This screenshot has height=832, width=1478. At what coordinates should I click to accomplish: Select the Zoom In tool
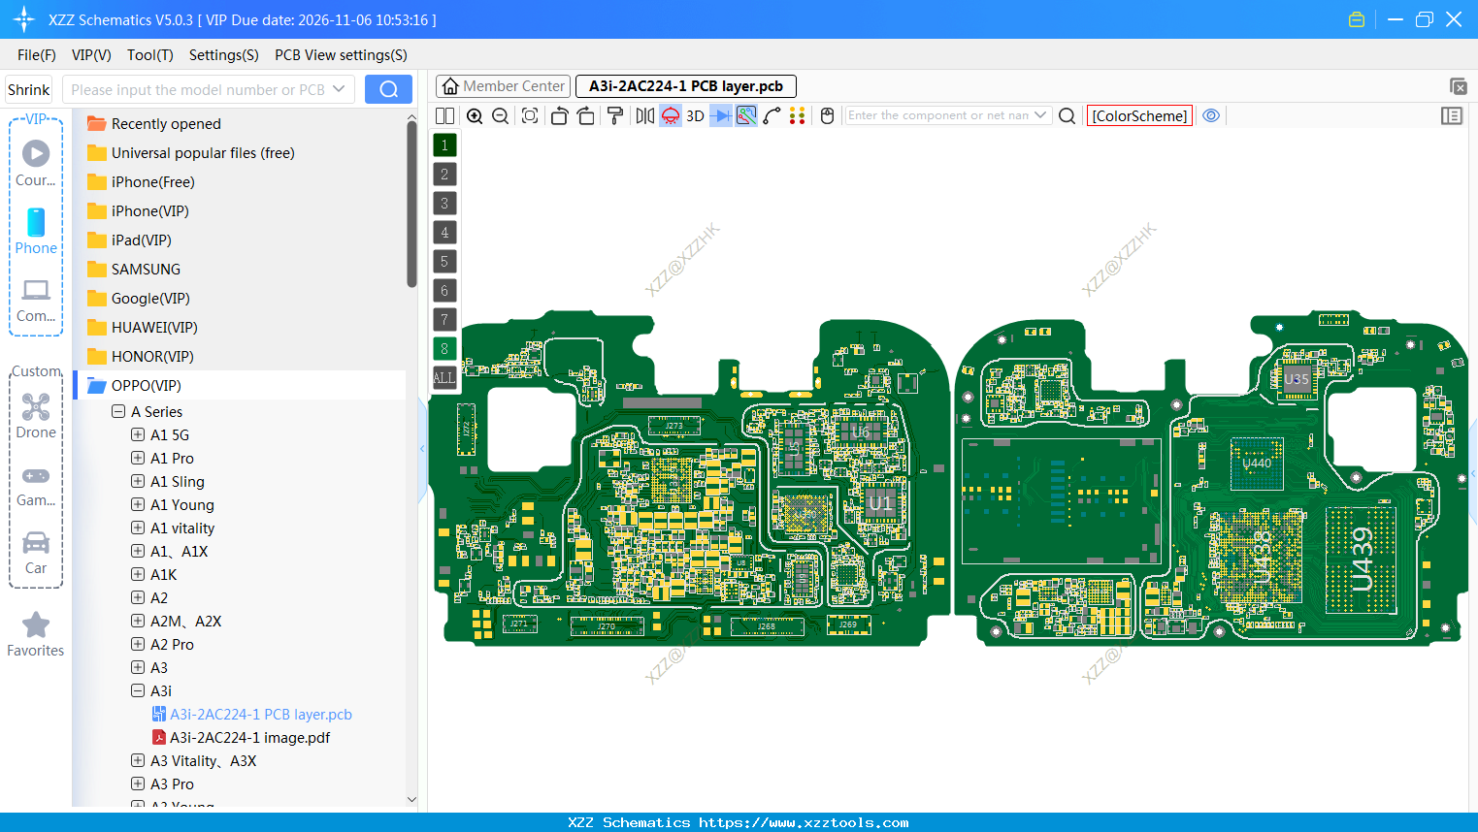tap(475, 115)
